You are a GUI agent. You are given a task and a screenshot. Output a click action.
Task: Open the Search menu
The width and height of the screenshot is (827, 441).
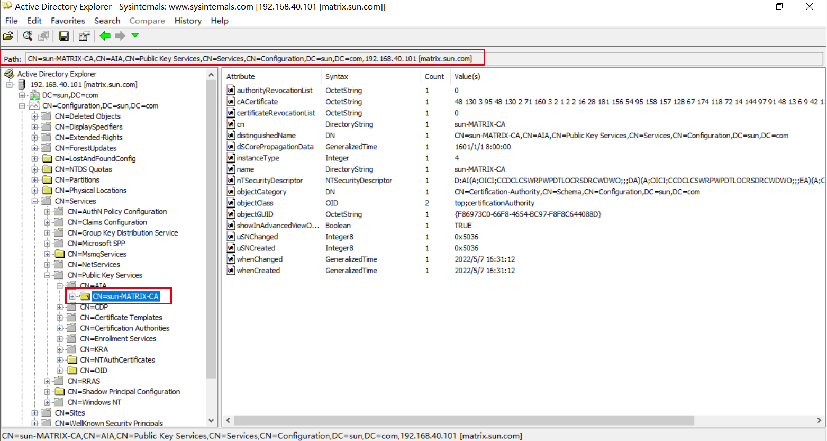pyautogui.click(x=107, y=21)
